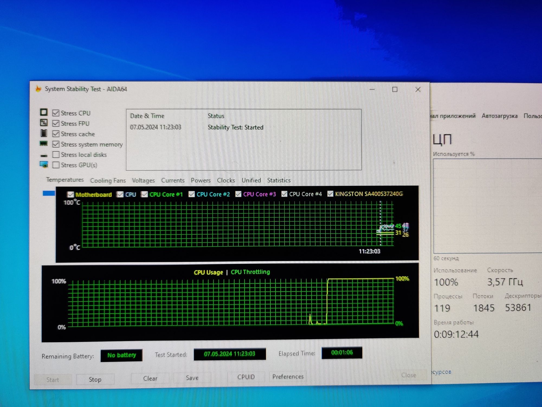The width and height of the screenshot is (542, 407).
Task: Click the CPU Throttling graph label
Action: (250, 272)
